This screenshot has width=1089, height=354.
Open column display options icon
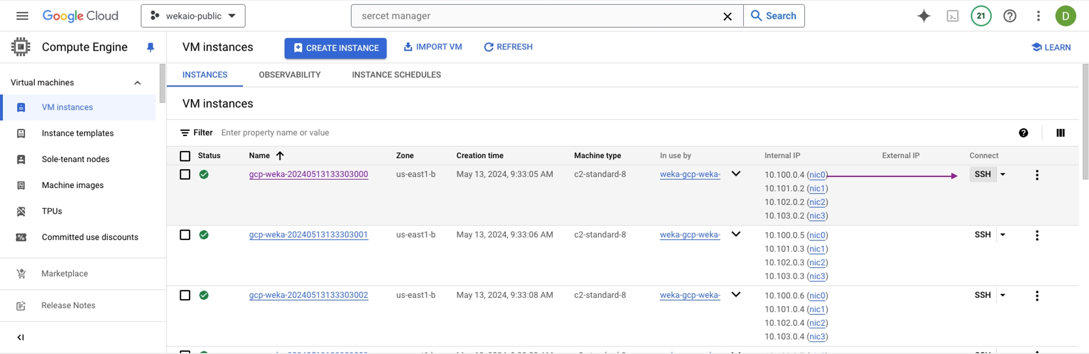1060,133
